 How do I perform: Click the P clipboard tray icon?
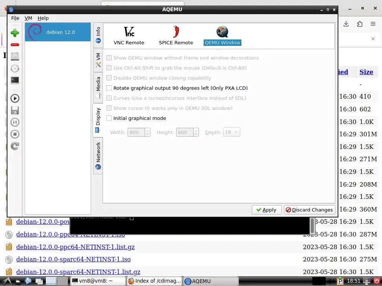(340, 281)
